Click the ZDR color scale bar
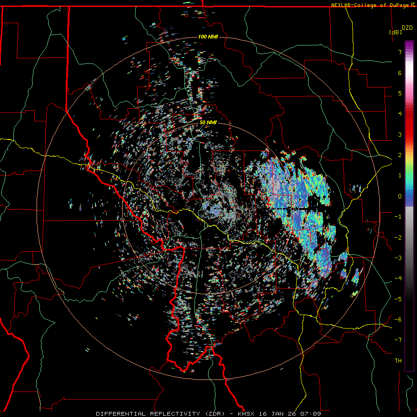 (409, 206)
